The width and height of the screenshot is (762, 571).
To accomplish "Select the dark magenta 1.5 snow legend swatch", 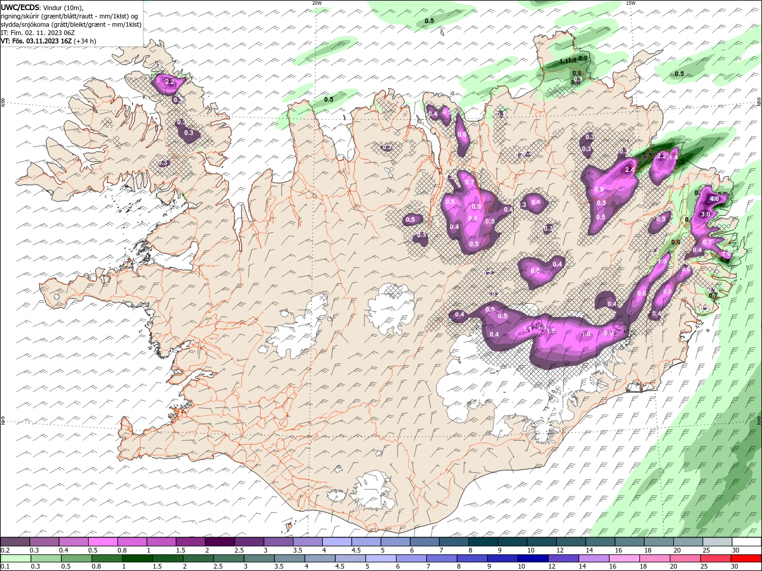I will coord(190,542).
